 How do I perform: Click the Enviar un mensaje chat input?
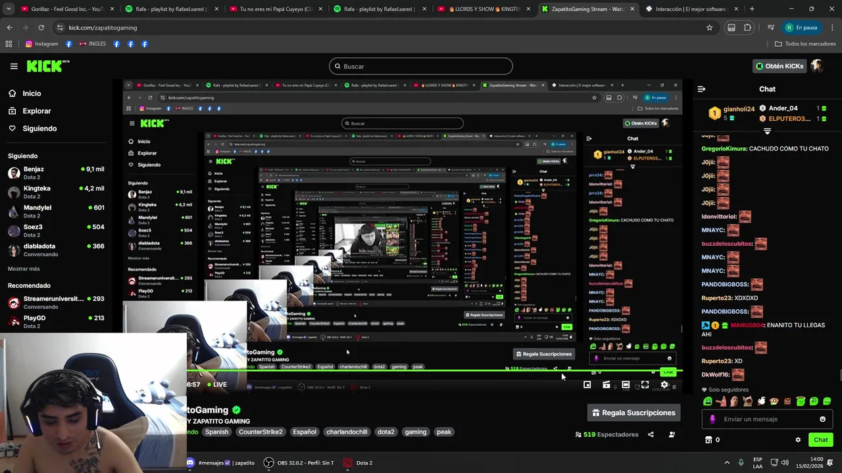(x=766, y=419)
